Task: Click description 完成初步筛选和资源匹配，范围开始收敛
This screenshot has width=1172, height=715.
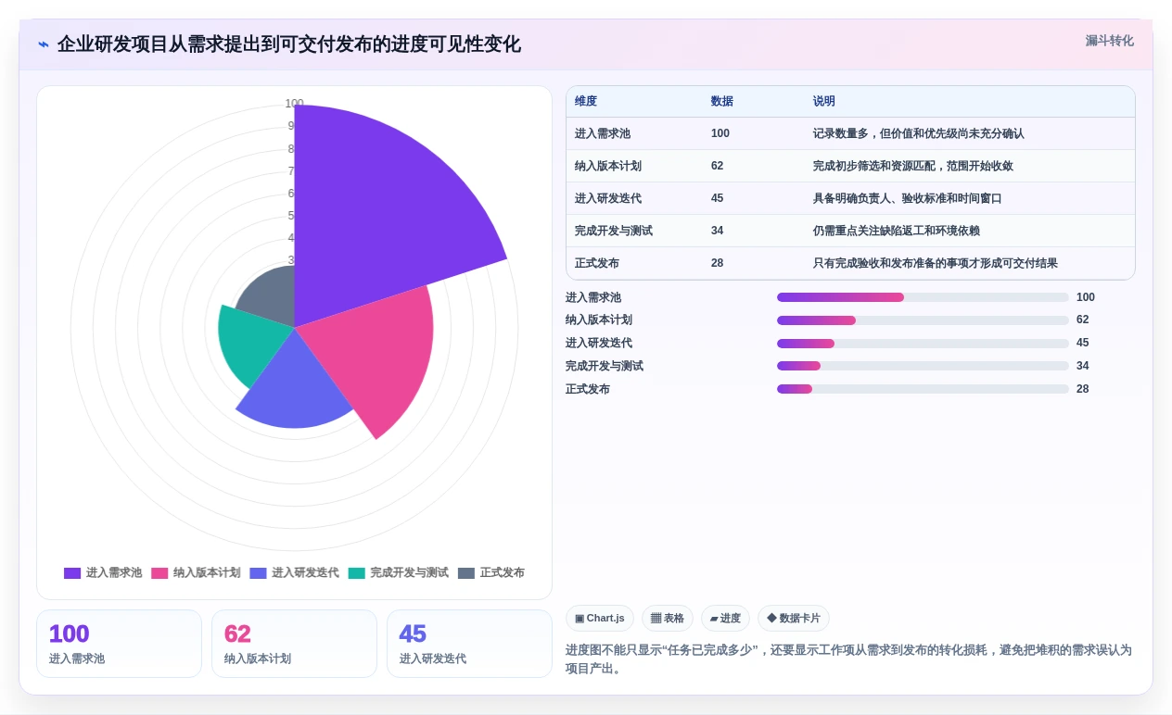Action: point(913,166)
